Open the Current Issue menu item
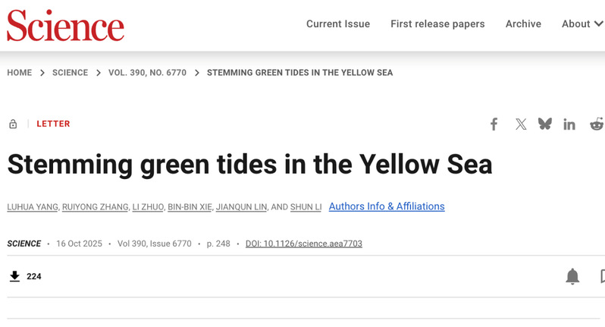Screen dimensions: 605x327 pos(338,24)
